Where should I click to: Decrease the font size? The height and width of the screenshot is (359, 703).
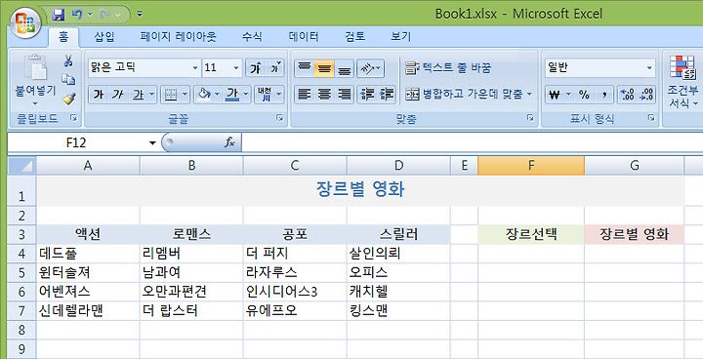275,68
